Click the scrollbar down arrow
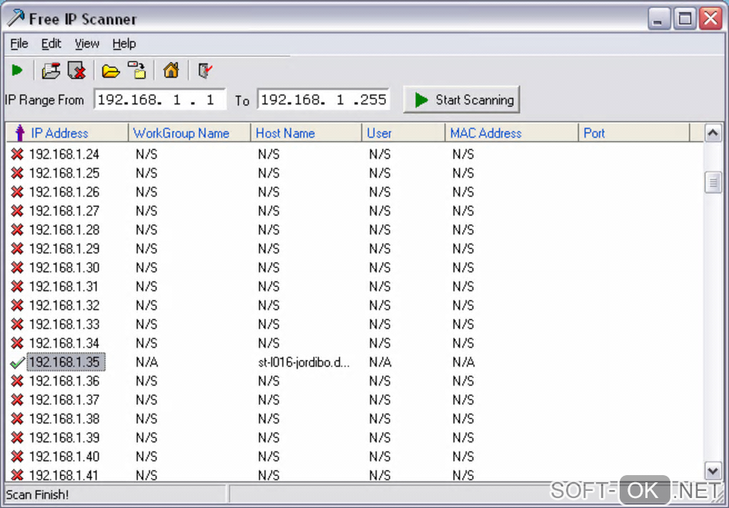 click(713, 471)
